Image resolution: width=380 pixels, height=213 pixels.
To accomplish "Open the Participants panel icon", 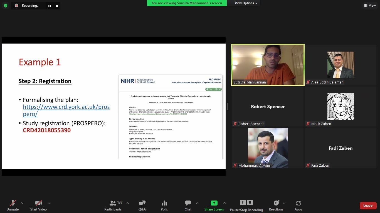I will (113, 203).
